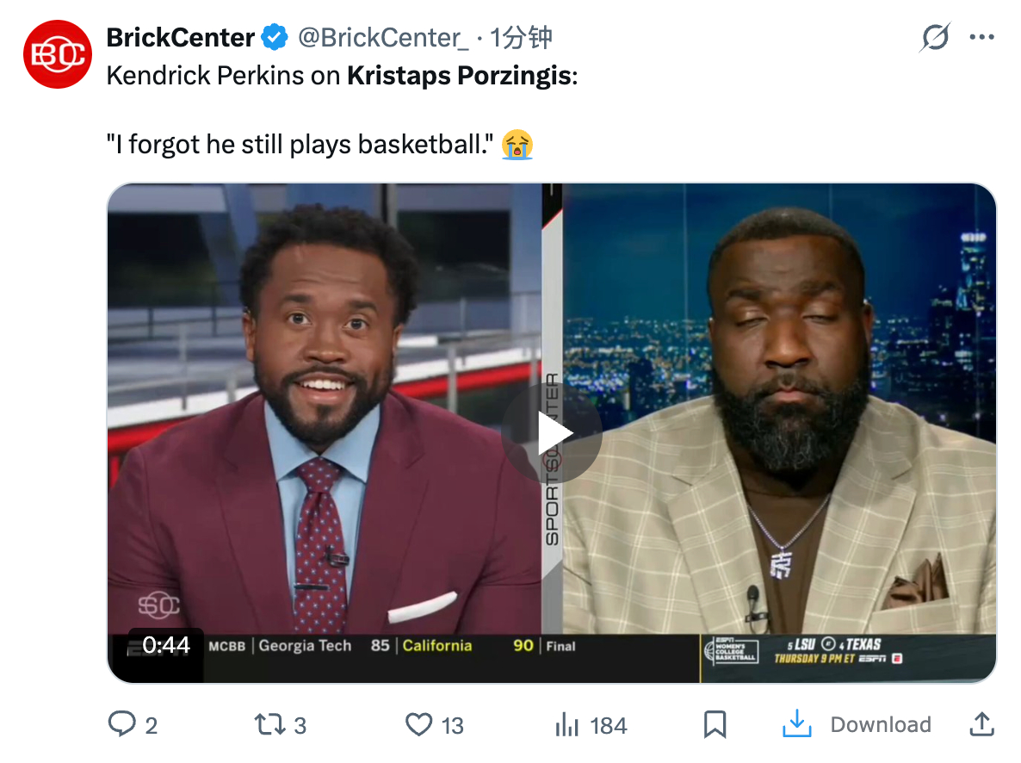Open the Grok circle-slash icon
Image resolution: width=1021 pixels, height=763 pixels.
934,38
